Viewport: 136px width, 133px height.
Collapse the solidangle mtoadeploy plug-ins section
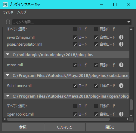point(8,55)
